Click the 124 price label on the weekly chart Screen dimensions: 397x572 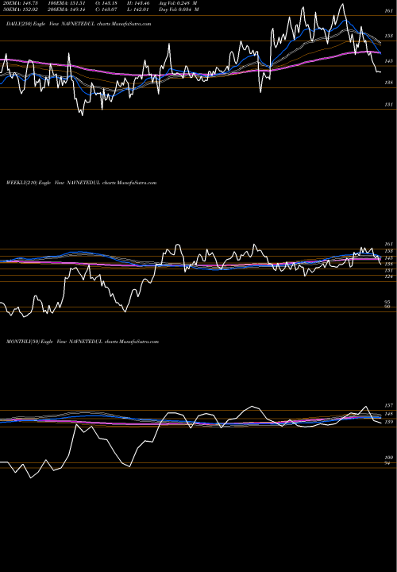point(388,277)
